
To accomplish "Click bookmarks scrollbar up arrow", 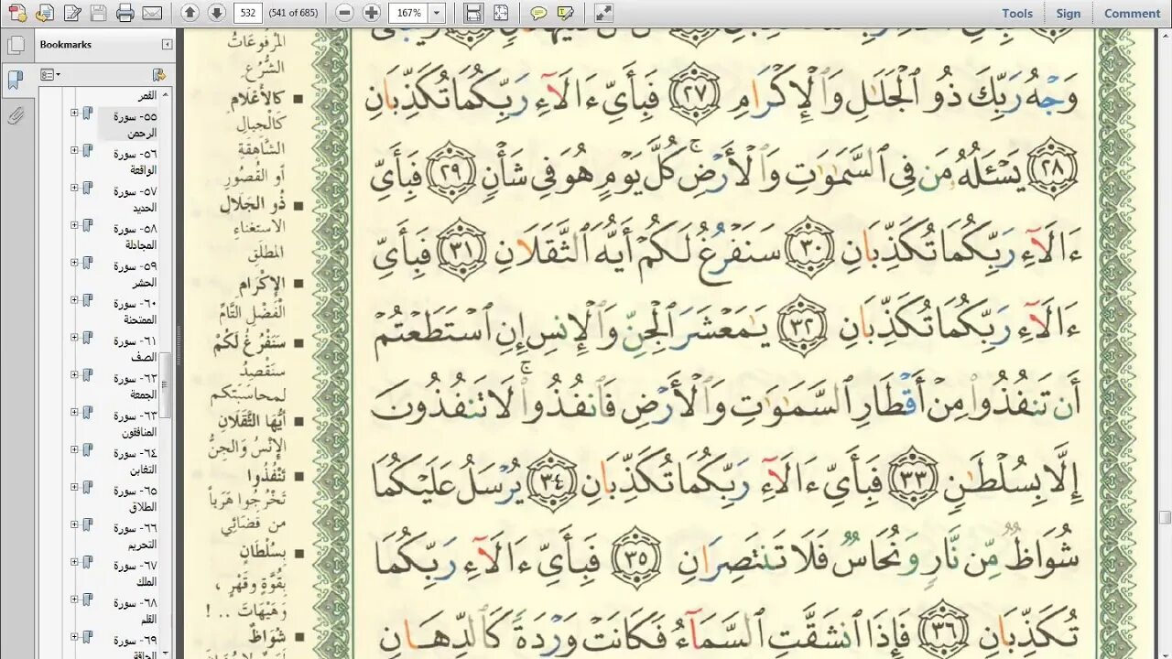I will pyautogui.click(x=166, y=94).
